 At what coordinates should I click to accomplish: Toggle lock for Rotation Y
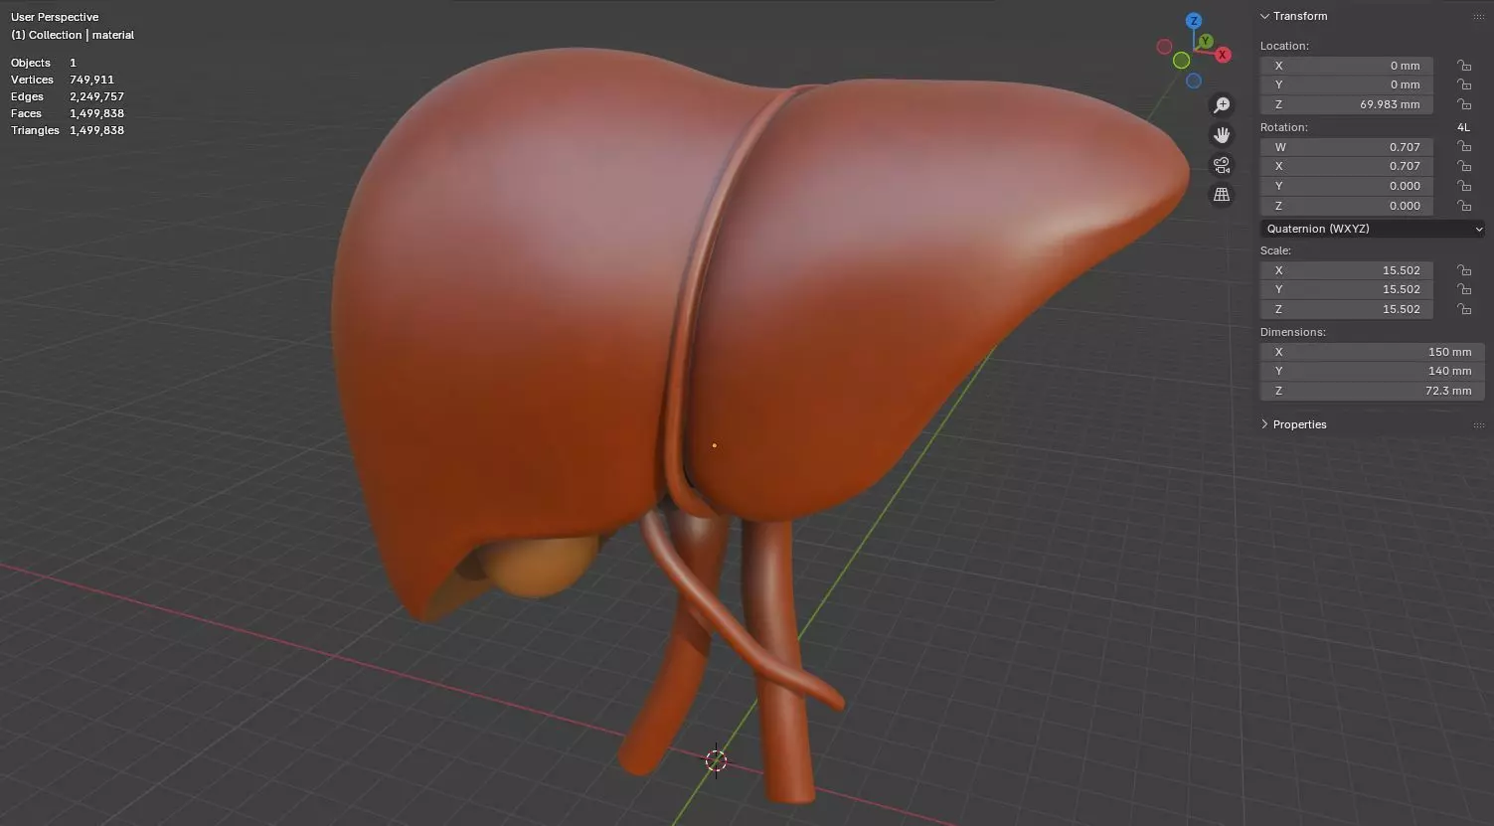coord(1464,186)
